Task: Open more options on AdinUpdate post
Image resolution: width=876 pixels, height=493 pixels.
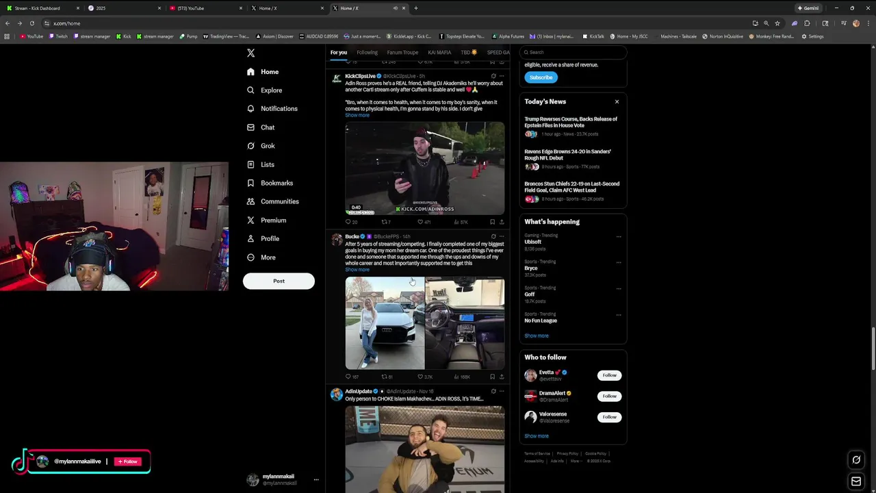Action: click(x=502, y=391)
